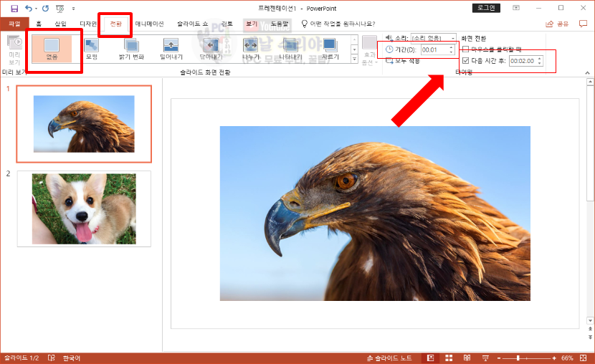This screenshot has width=595, height=364.
Task: Select the 나타내기 transition
Action: 290,49
